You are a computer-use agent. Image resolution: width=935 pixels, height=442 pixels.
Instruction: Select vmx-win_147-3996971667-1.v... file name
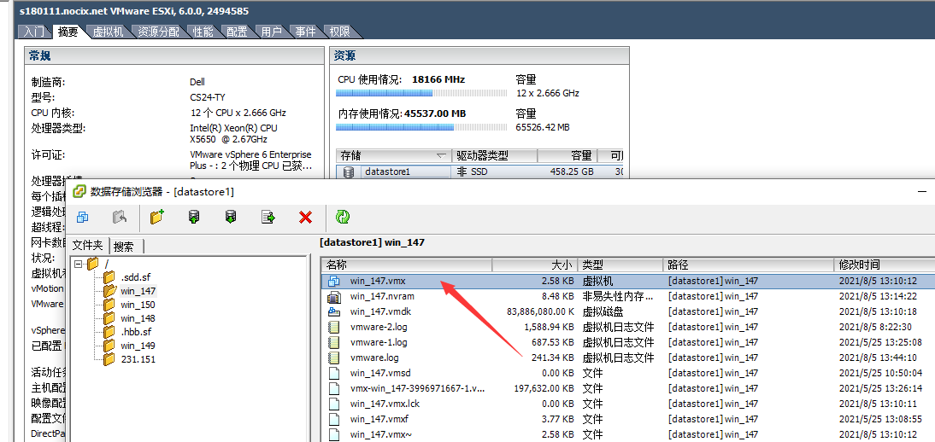(417, 388)
